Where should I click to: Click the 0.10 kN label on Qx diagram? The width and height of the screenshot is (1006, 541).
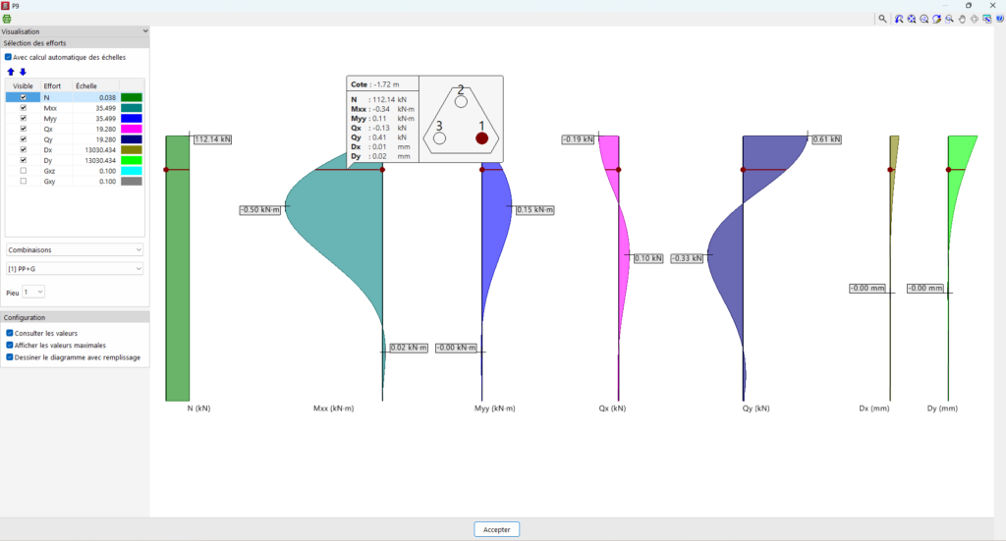[x=648, y=258]
